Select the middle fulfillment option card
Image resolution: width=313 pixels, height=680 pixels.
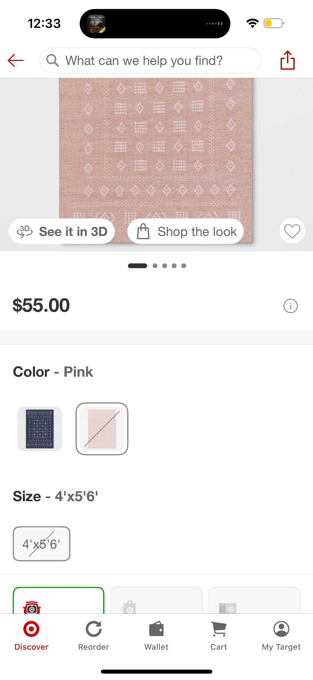pos(156,601)
